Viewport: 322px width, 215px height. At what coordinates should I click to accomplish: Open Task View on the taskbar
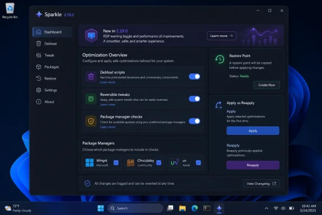[x=171, y=208]
